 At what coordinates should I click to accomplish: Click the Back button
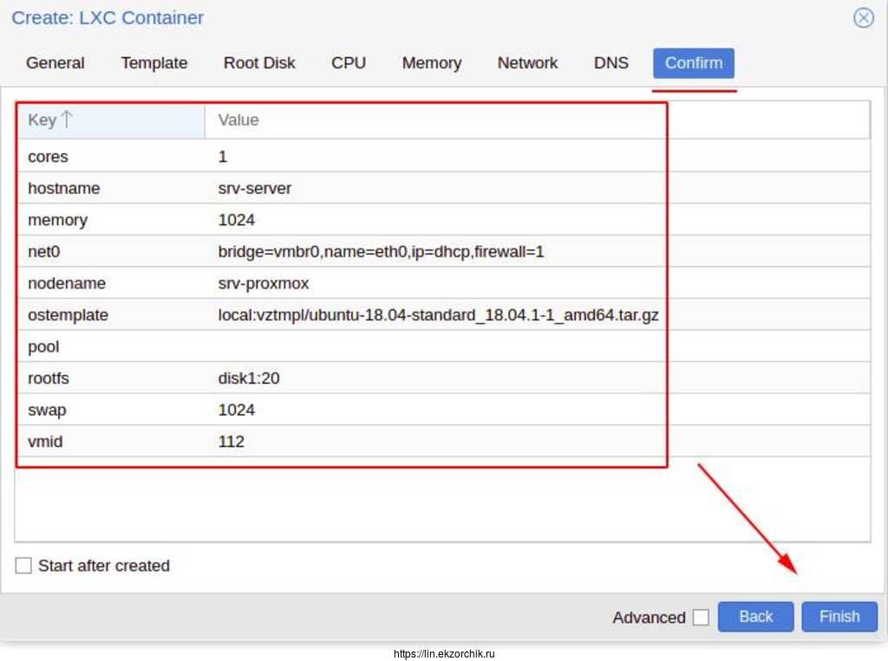[x=755, y=617]
